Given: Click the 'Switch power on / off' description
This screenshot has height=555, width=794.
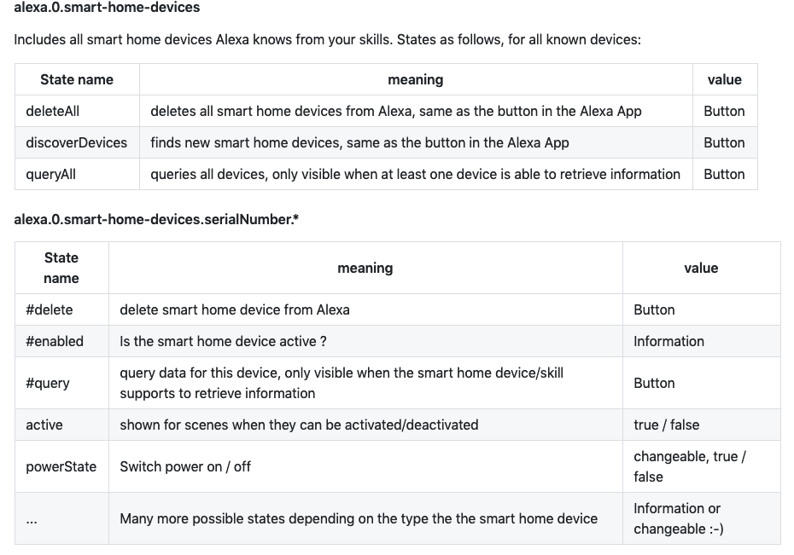Looking at the screenshot, I should pyautogui.click(x=185, y=466).
